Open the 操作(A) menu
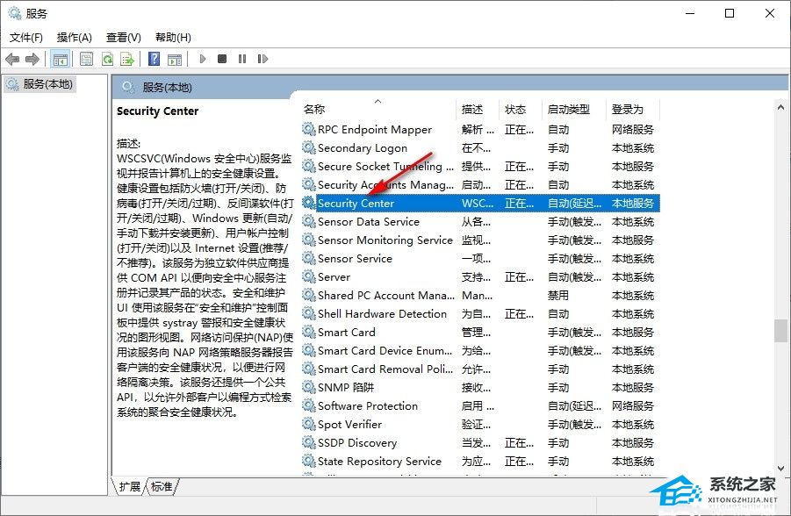791x516 pixels. point(74,38)
